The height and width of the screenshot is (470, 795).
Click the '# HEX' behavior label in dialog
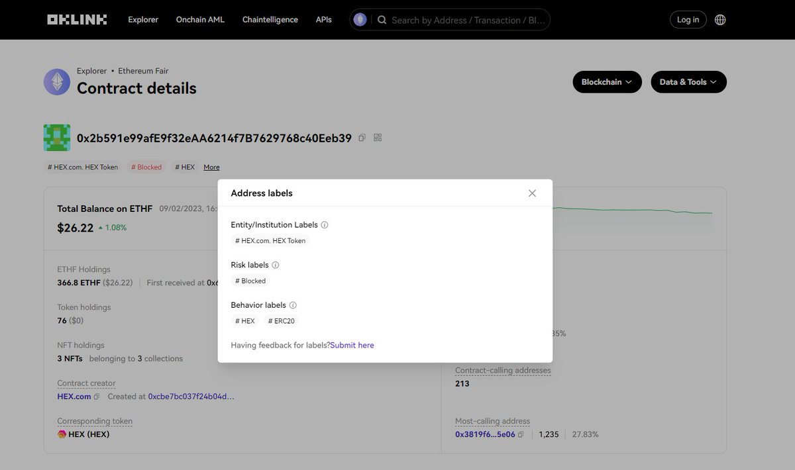point(245,321)
